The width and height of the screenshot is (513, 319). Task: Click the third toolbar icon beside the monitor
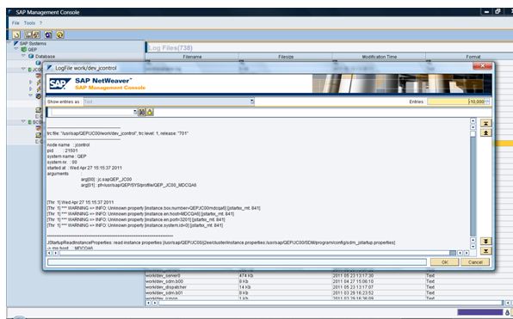click(x=36, y=34)
